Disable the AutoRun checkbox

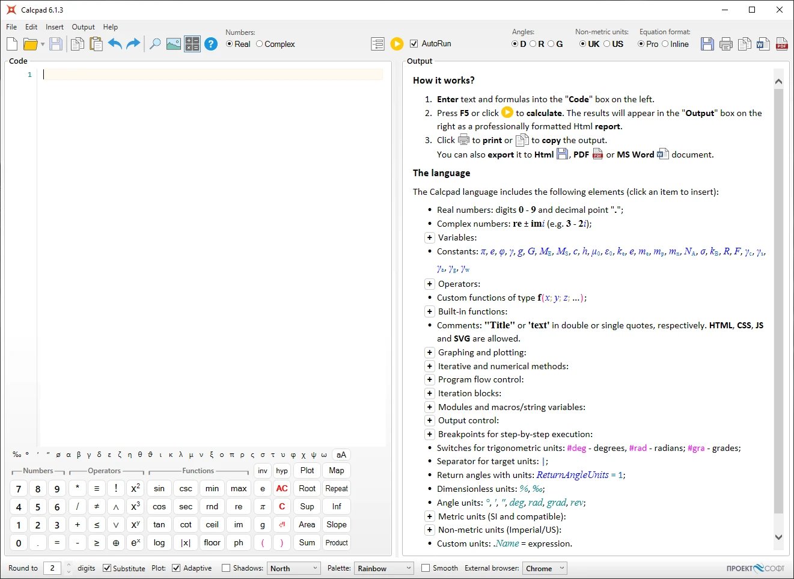[x=414, y=44]
